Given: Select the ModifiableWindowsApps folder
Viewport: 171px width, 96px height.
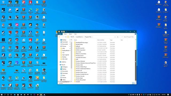Looking at the screenshot, I should click(82, 43).
